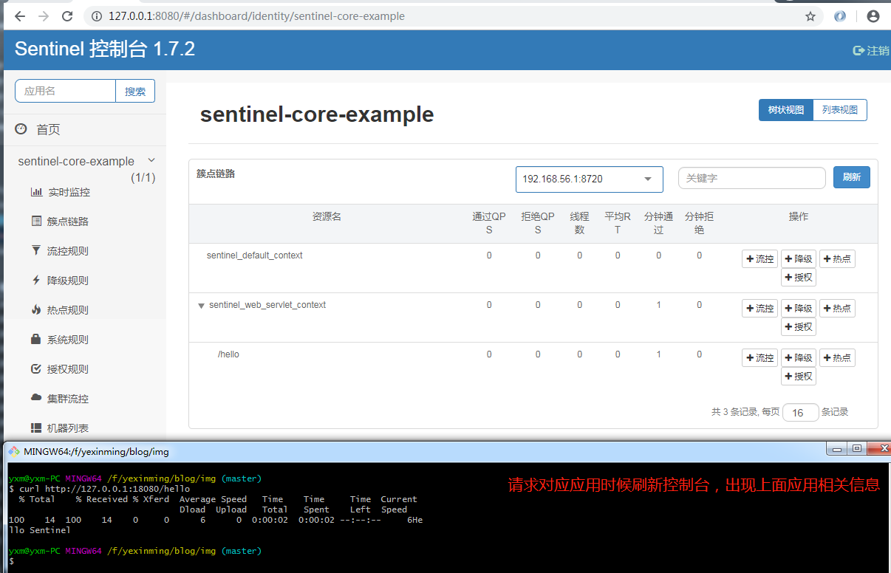Click the 资源名 column header
The height and width of the screenshot is (573, 891).
pyautogui.click(x=327, y=217)
